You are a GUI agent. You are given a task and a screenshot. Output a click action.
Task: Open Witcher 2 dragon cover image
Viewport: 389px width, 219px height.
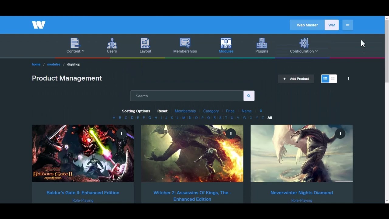pos(192,153)
